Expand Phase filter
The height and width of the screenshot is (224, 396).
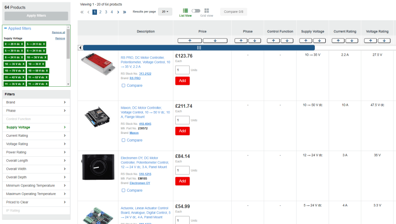point(36,111)
